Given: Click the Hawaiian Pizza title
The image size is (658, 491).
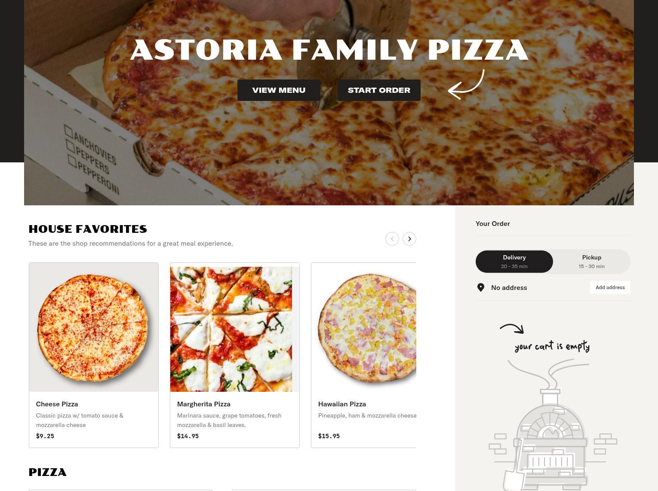Looking at the screenshot, I should (342, 404).
